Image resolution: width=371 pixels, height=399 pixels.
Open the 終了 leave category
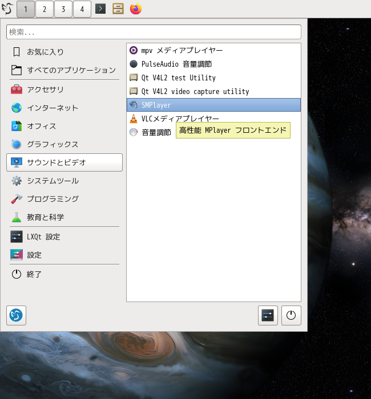(x=64, y=274)
